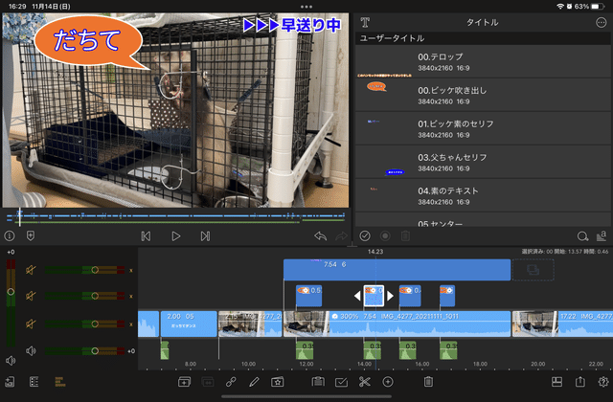
Task: Tap the empty dashed clip placeholder
Action: coord(533,270)
